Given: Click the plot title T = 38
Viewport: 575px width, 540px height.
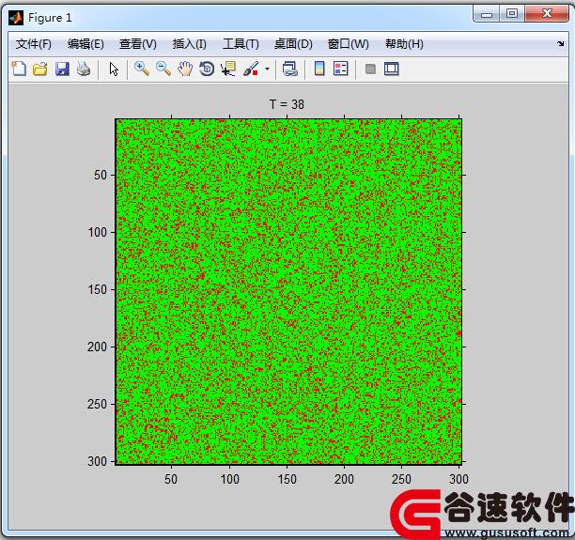Looking at the screenshot, I should pos(287,104).
